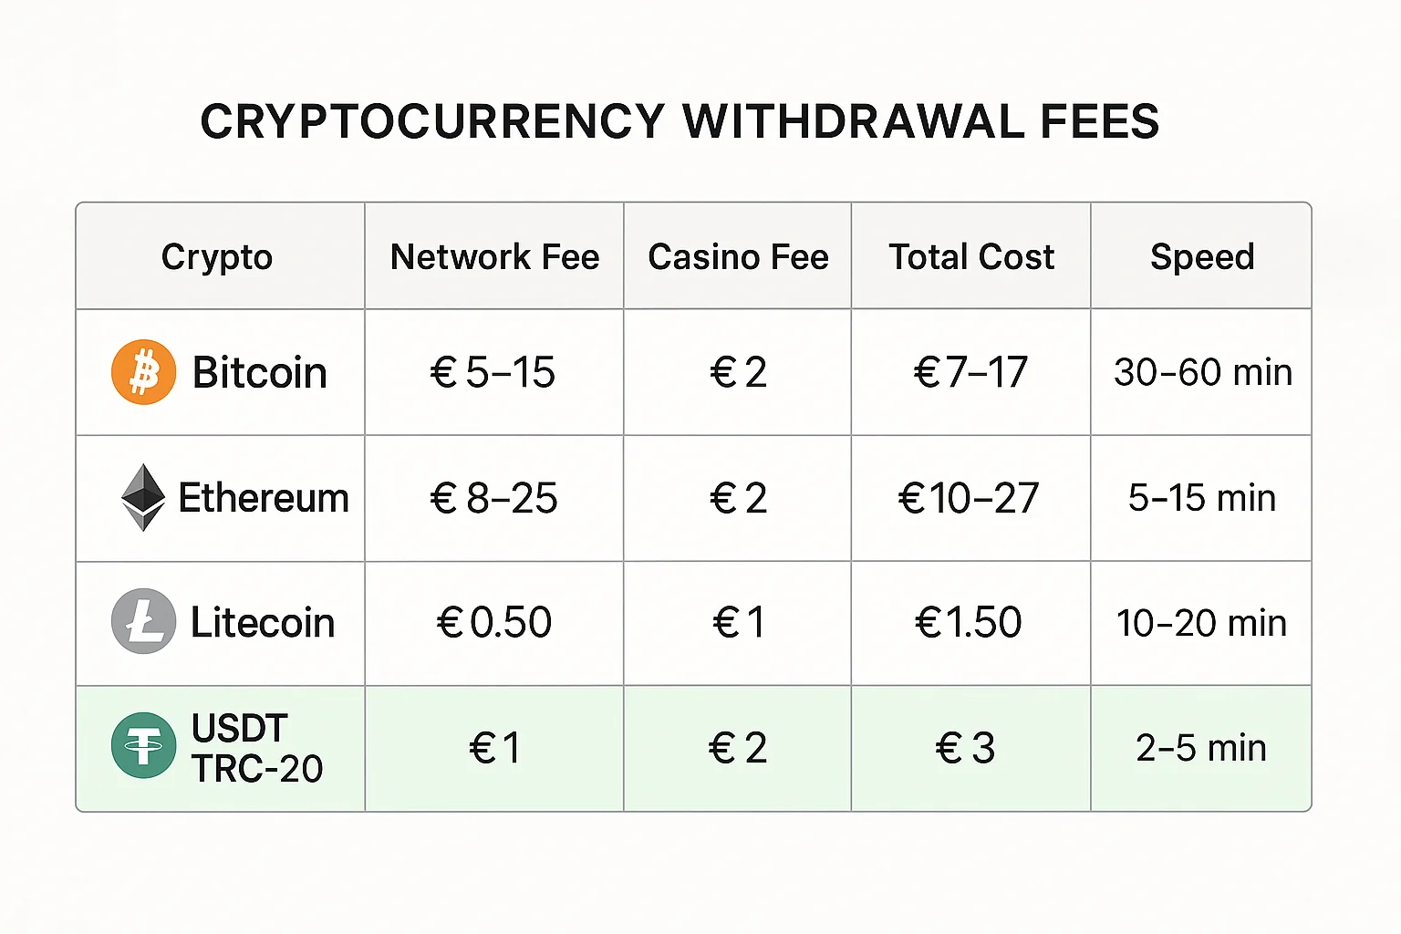Click the Ethereum diamond logo icon
The width and height of the screenshot is (1401, 934).
coord(143,497)
